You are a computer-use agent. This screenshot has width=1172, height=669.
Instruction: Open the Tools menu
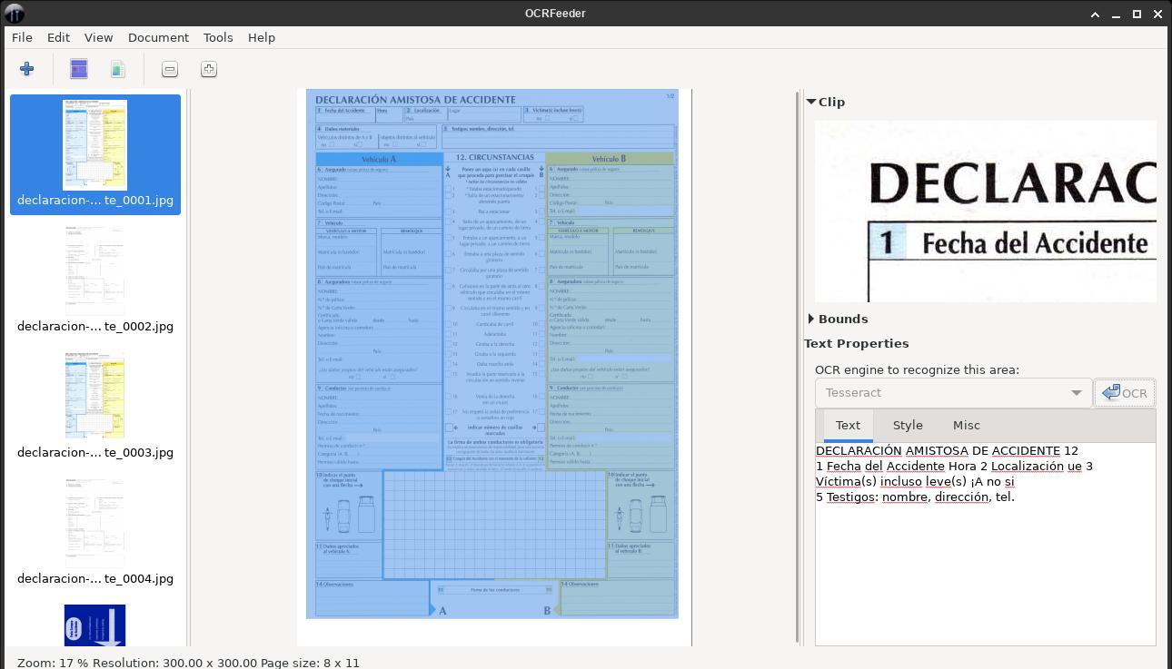(218, 37)
